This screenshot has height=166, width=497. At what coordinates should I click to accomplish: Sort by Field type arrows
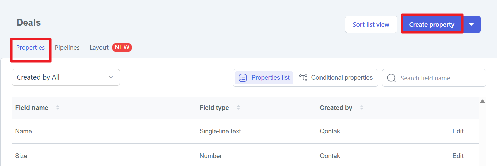click(238, 108)
